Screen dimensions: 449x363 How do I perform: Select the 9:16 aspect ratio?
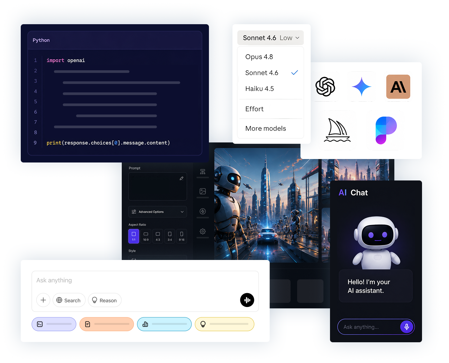tap(182, 236)
